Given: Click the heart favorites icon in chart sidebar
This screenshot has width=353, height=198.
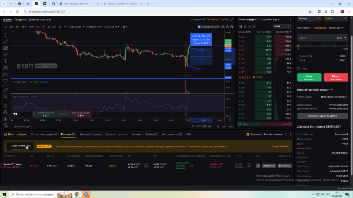Looking at the screenshot, I should pyautogui.click(x=5, y=81).
